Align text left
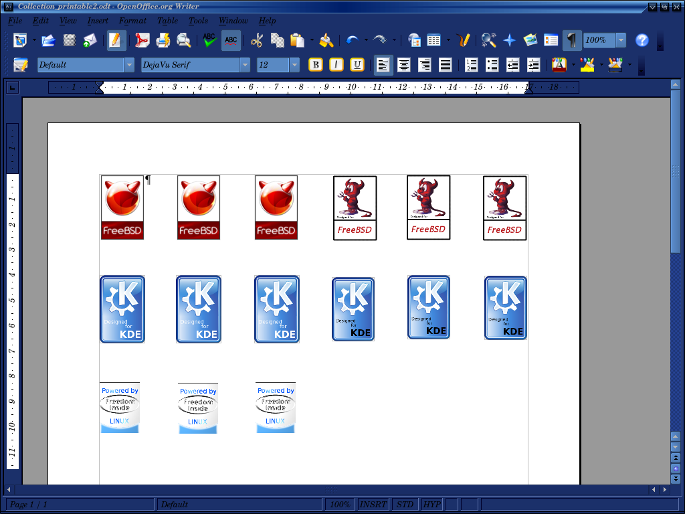 (383, 65)
